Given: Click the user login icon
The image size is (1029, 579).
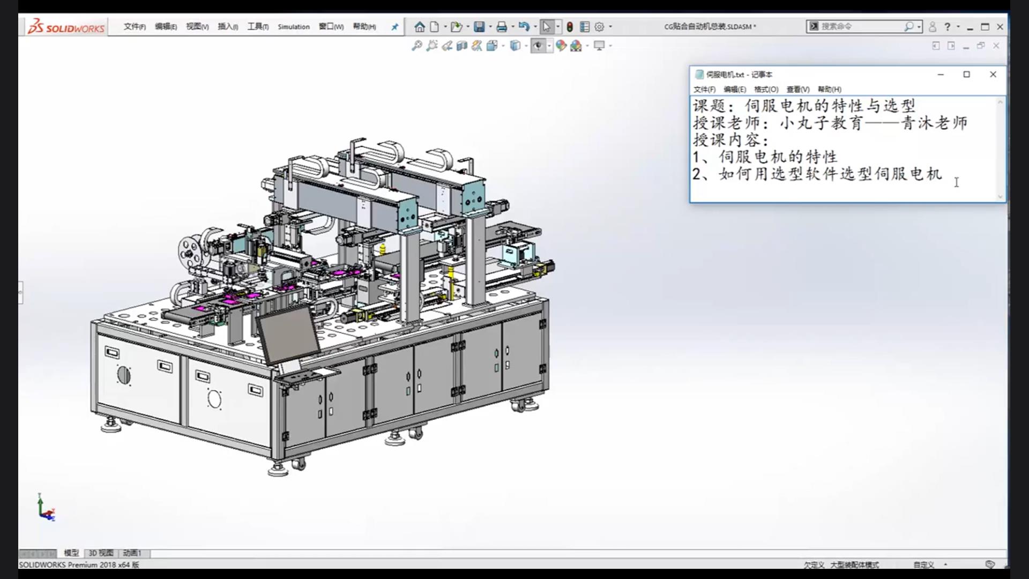Looking at the screenshot, I should click(x=933, y=27).
